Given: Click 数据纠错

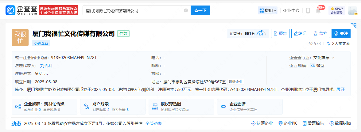Looking at the screenshot, I should click(x=340, y=123).
